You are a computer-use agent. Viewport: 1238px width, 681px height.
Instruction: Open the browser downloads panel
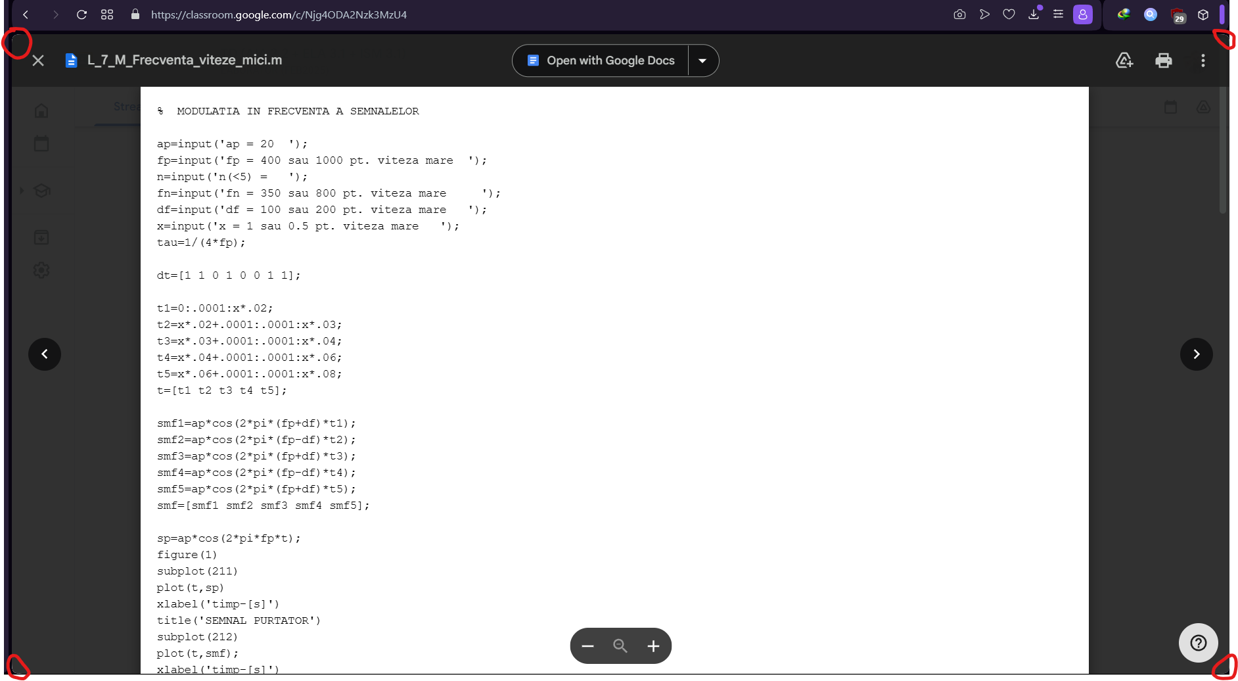coord(1034,14)
